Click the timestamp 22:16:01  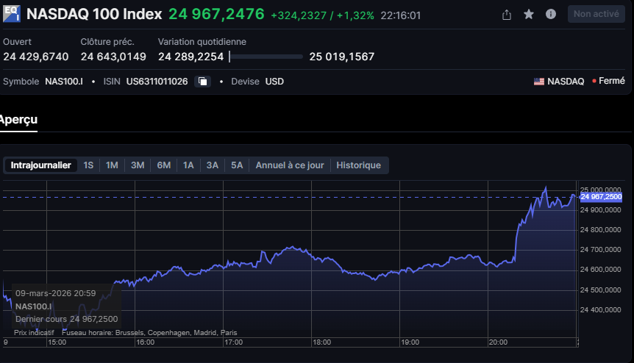(401, 15)
